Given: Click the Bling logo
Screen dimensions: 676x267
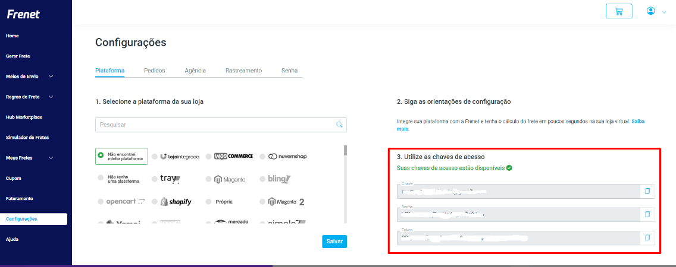Looking at the screenshot, I should [279, 179].
